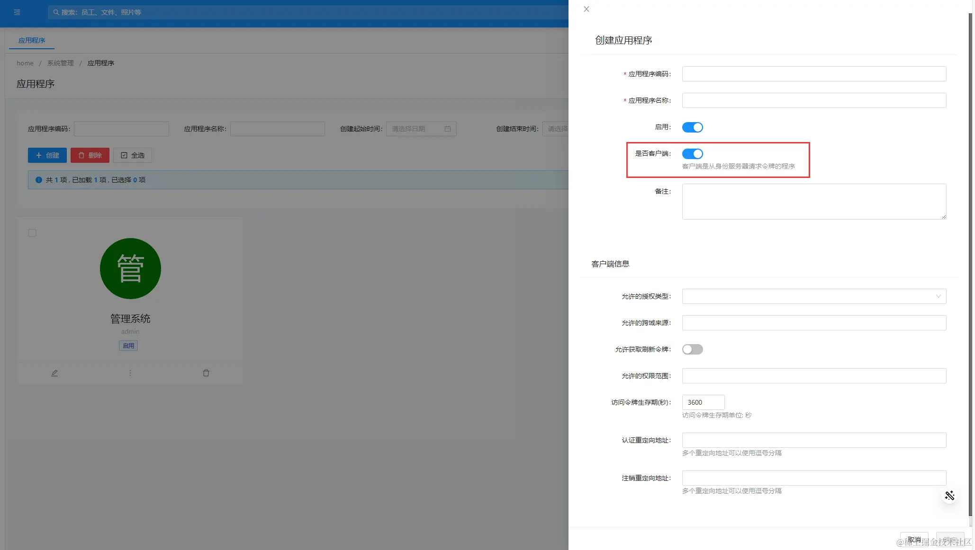The width and height of the screenshot is (975, 550).
Task: Click 系统管理 breadcrumb link
Action: click(x=60, y=63)
